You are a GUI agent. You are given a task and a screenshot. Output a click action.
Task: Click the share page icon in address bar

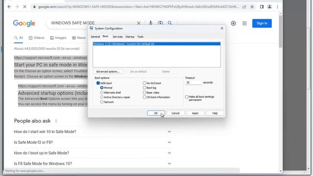point(244,7)
